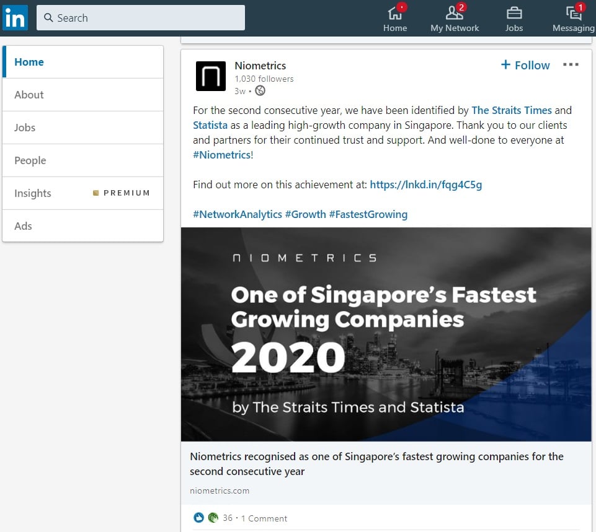
Task: Open the People tab in sidebar
Action: pyautogui.click(x=83, y=160)
